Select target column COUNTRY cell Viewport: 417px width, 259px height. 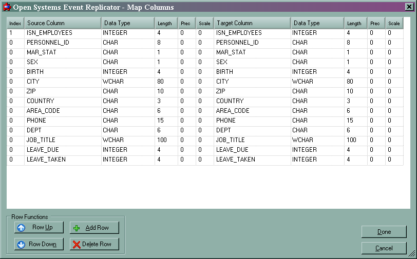(252, 101)
